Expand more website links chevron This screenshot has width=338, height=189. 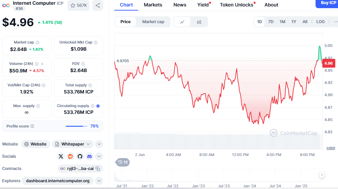(x=99, y=144)
